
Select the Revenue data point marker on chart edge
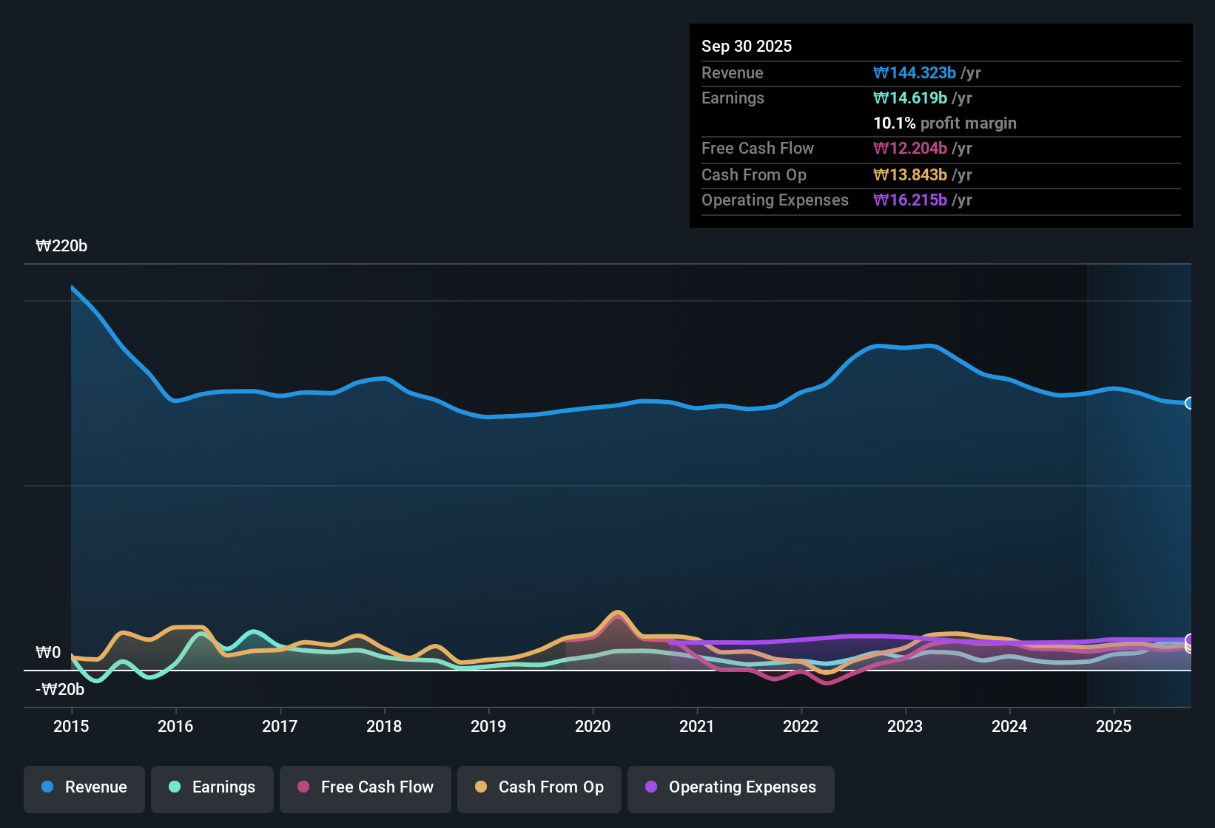1189,403
